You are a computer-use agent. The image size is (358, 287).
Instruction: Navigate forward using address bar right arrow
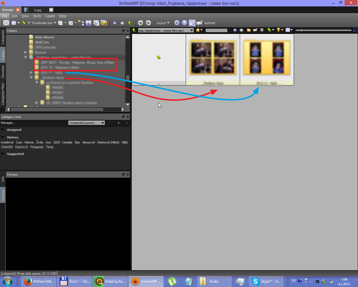click(242, 30)
